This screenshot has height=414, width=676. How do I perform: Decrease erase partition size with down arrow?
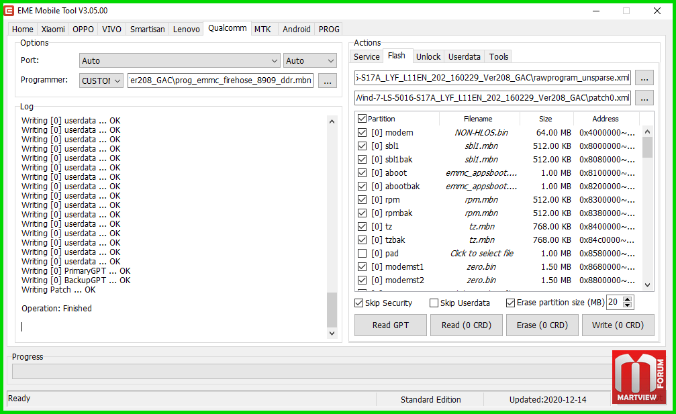(628, 305)
